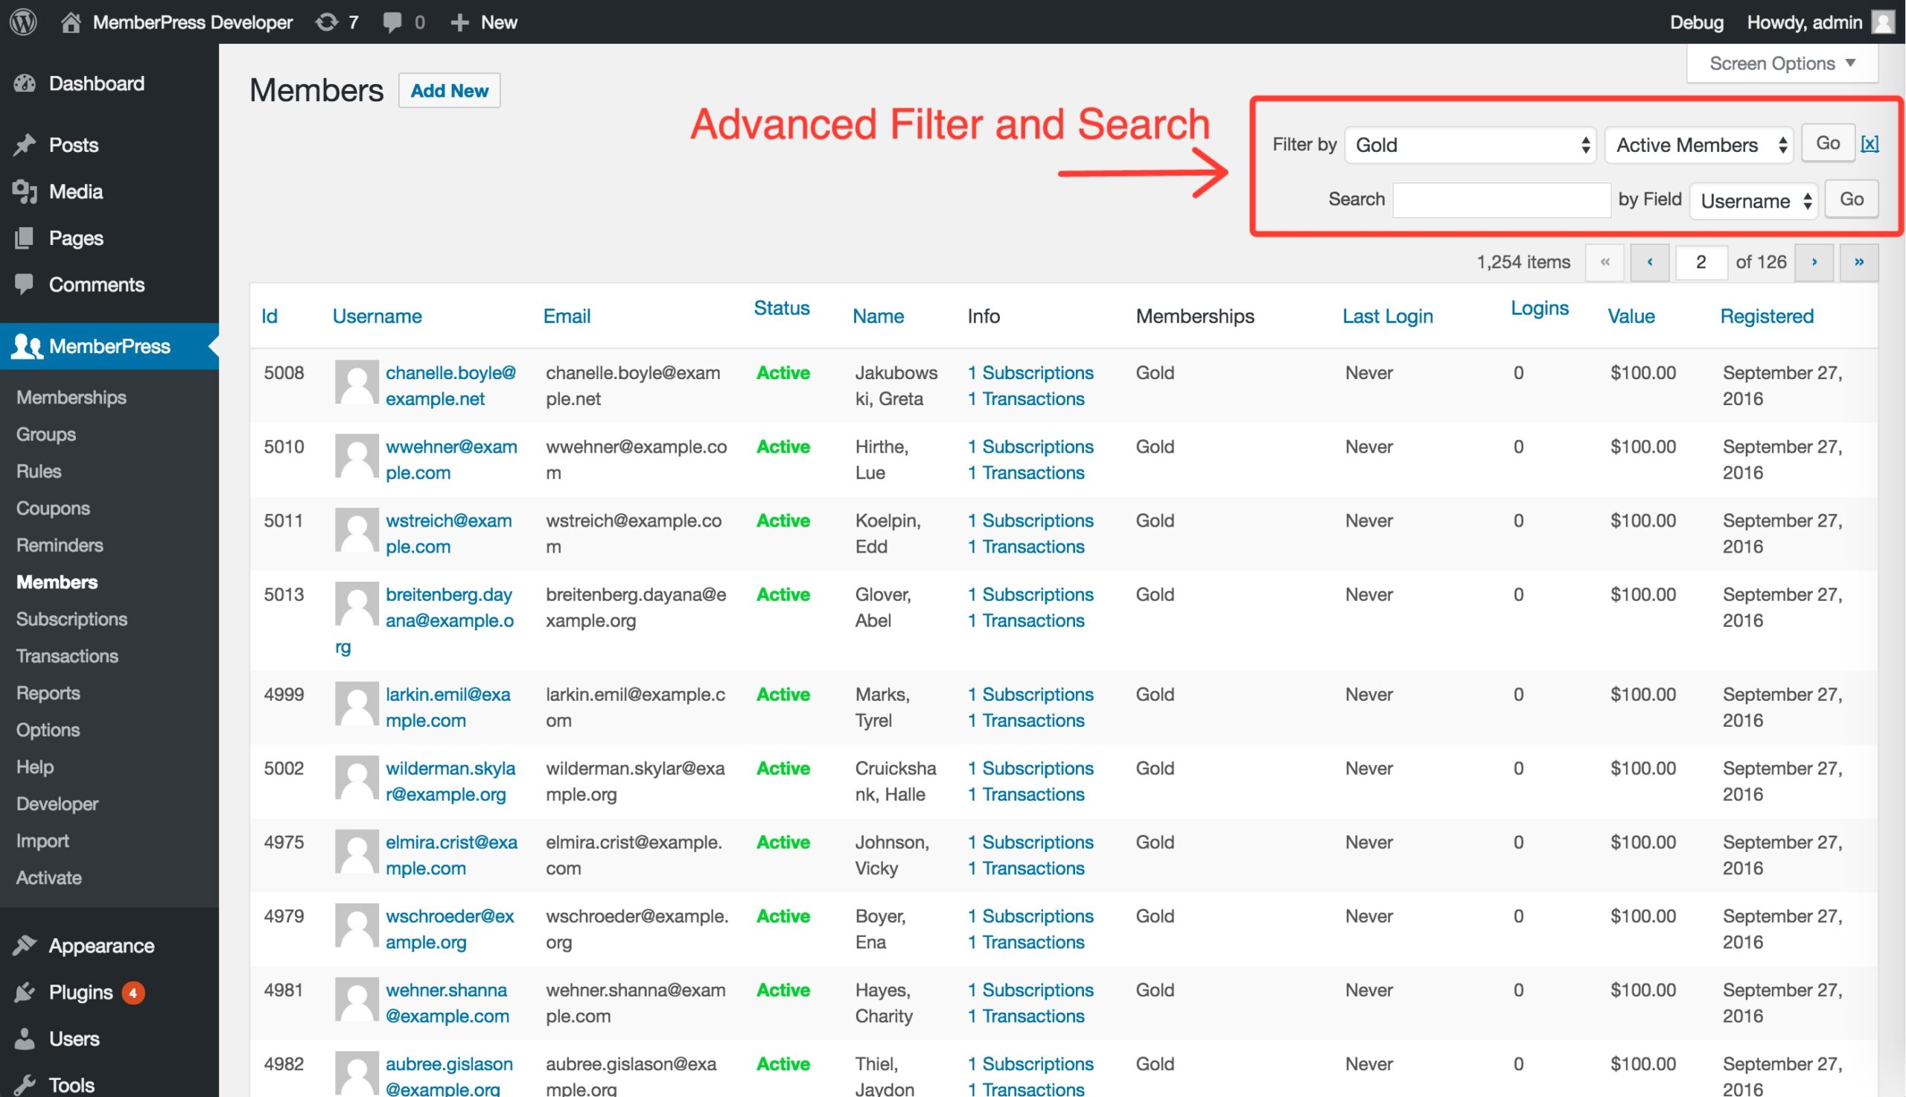Screen dimensions: 1906x1097
Task: Sort the table by Status column
Action: click(782, 308)
